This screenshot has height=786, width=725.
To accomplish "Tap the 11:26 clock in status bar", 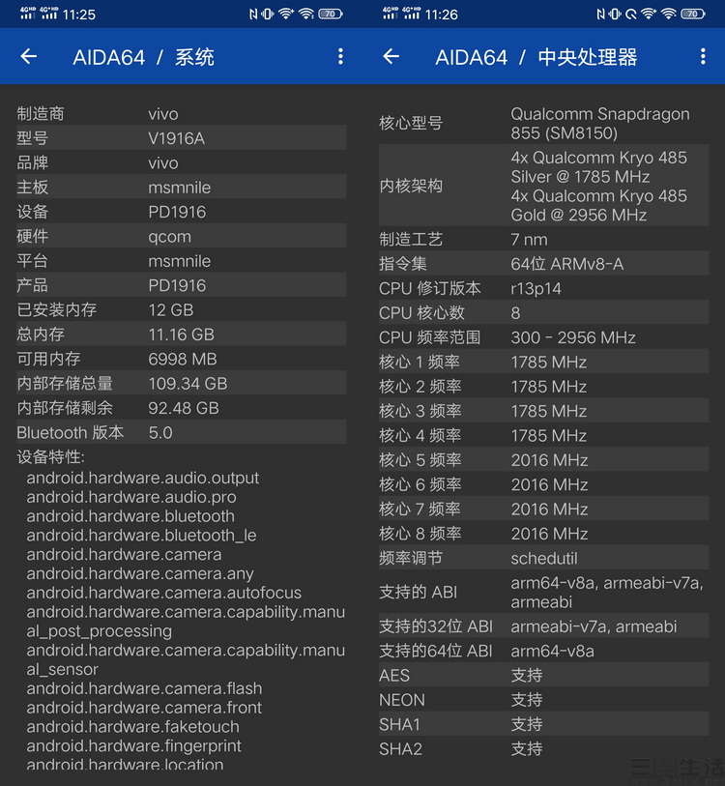I will (441, 15).
